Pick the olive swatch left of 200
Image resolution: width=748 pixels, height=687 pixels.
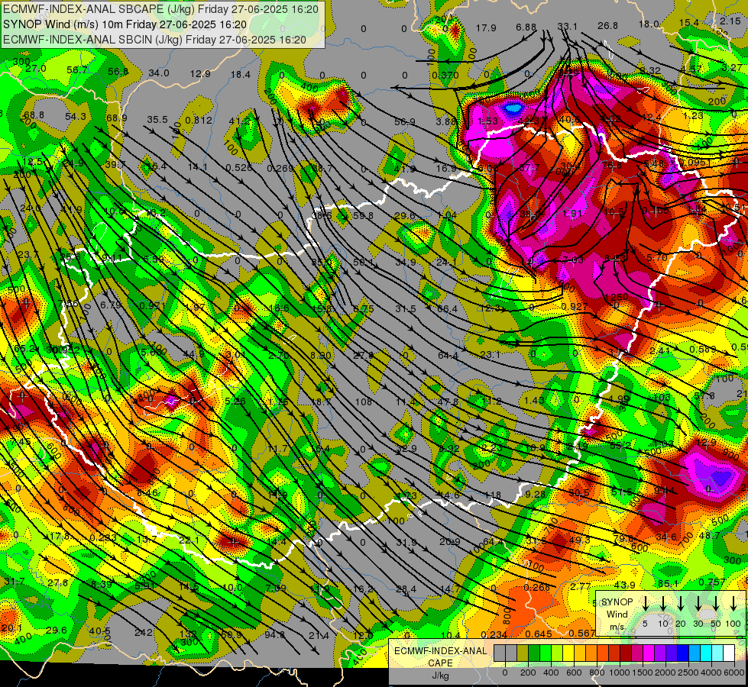[523, 653]
